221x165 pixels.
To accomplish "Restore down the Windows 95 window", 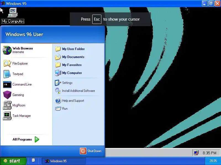I will tap(211, 4).
